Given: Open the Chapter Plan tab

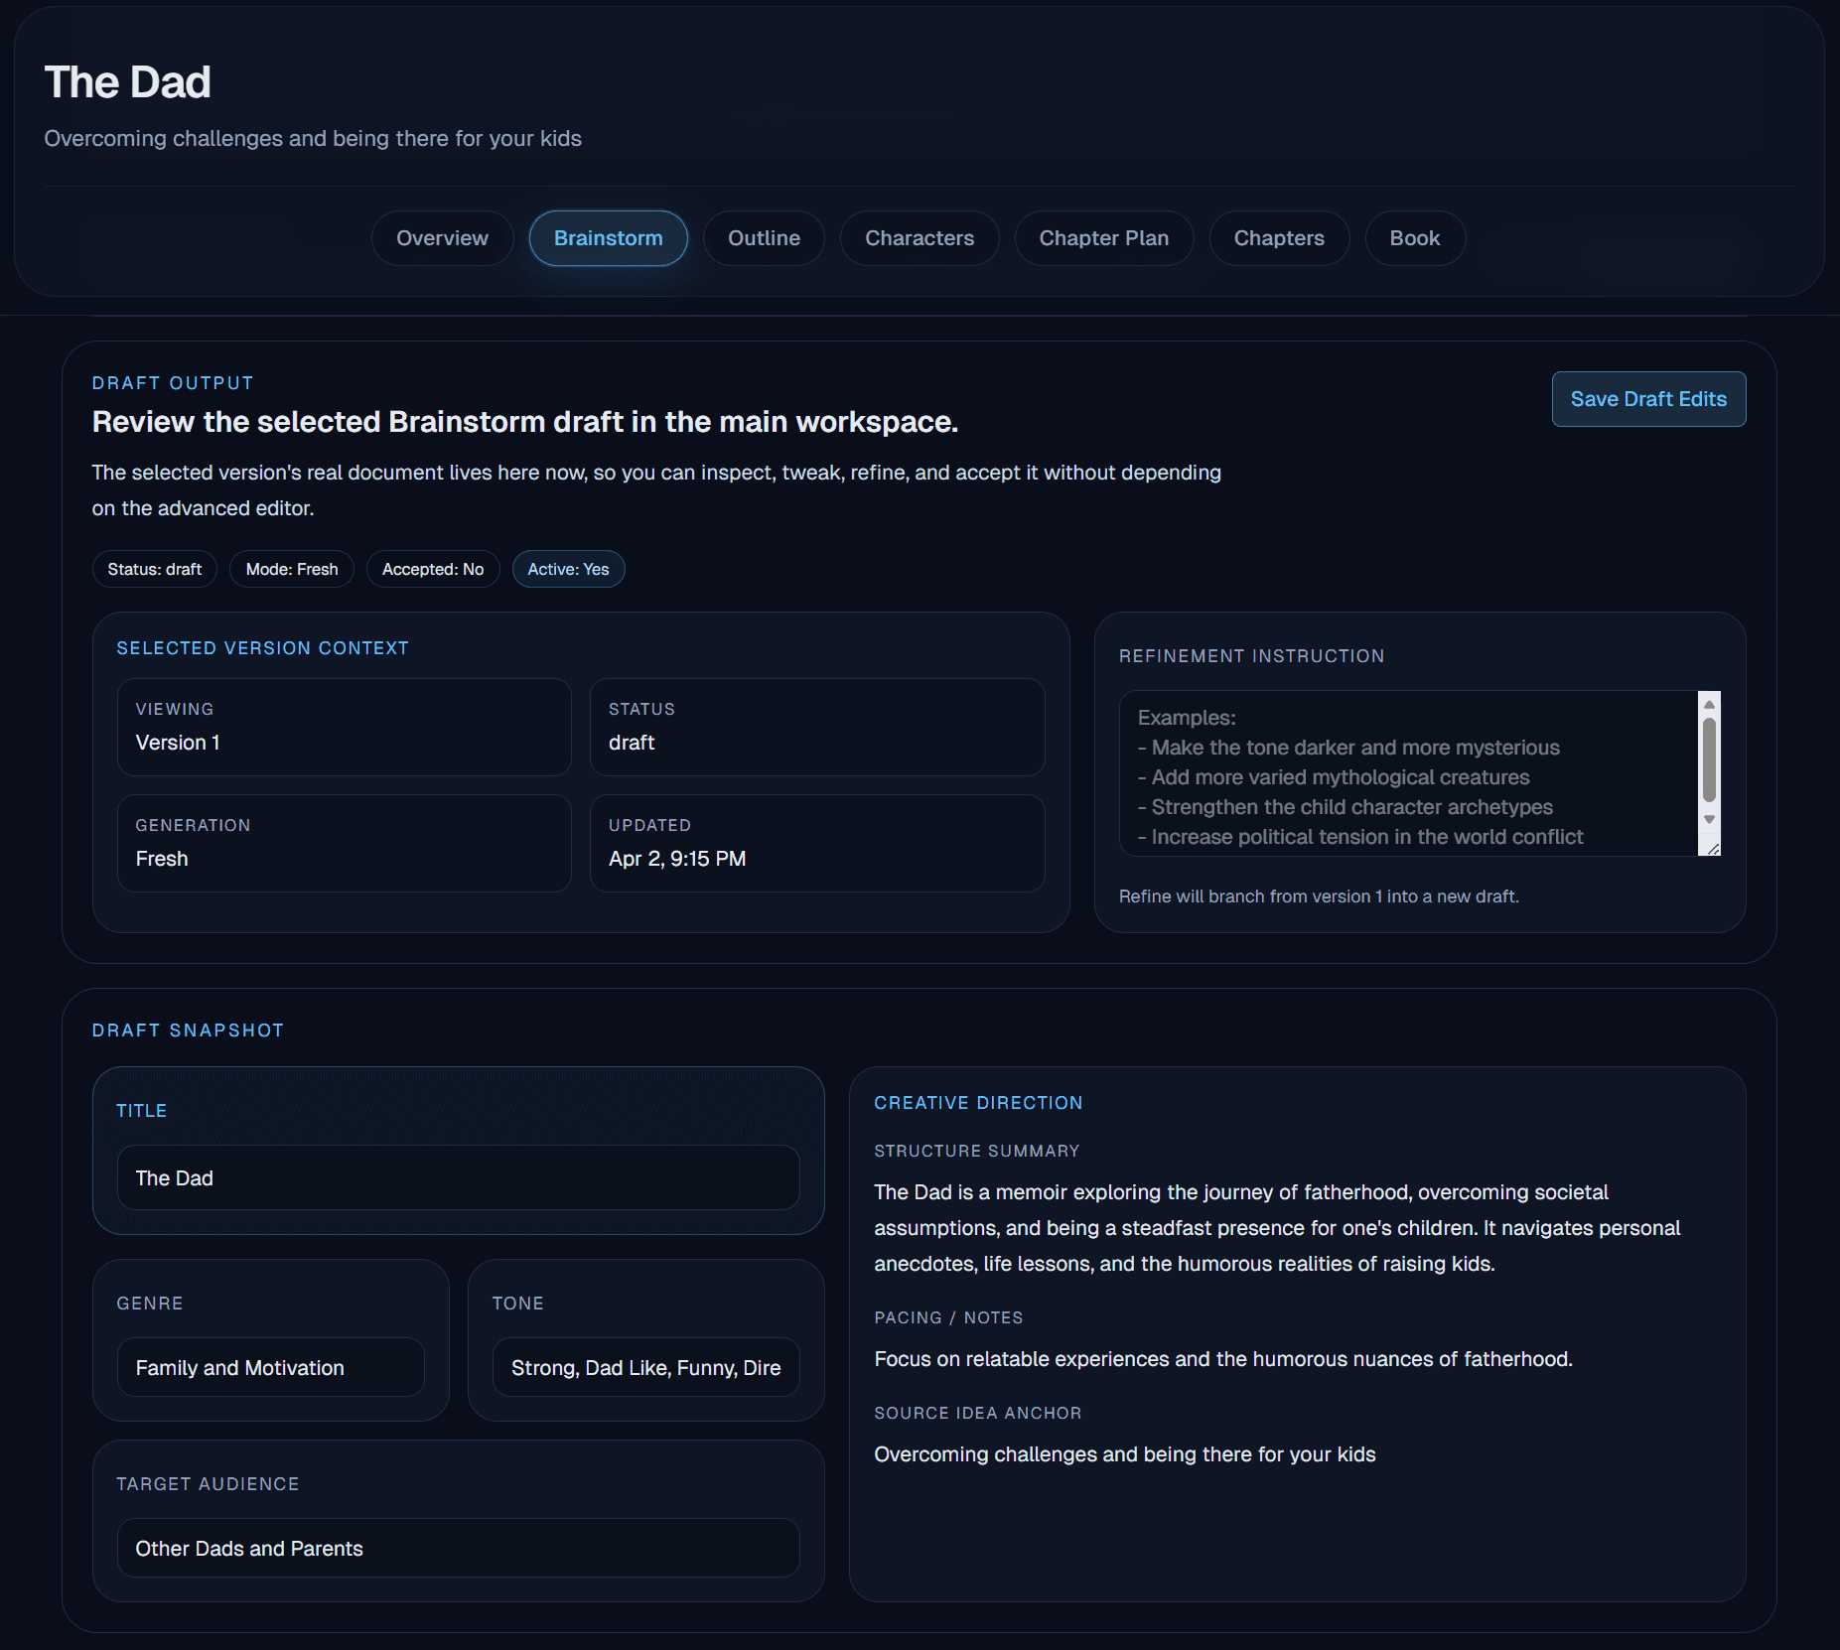Looking at the screenshot, I should pos(1103,238).
